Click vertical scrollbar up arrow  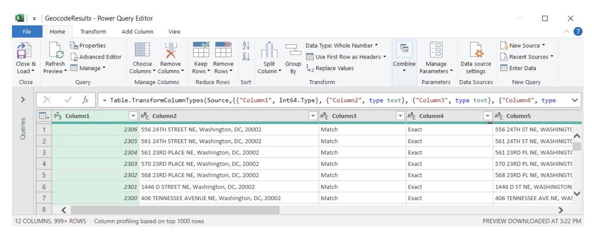[577, 136]
